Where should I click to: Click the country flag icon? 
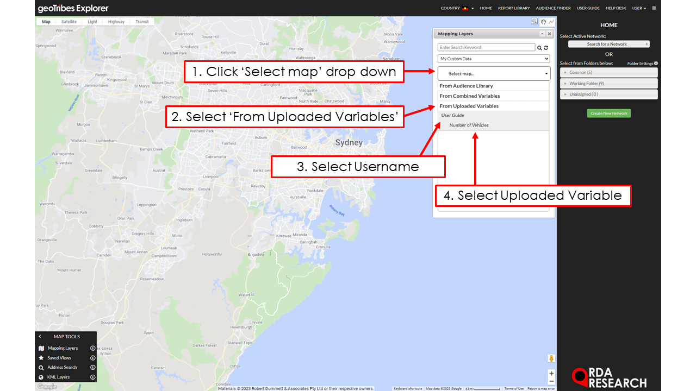465,8
